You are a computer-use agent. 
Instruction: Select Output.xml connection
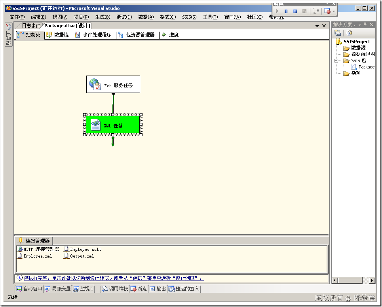(79, 256)
